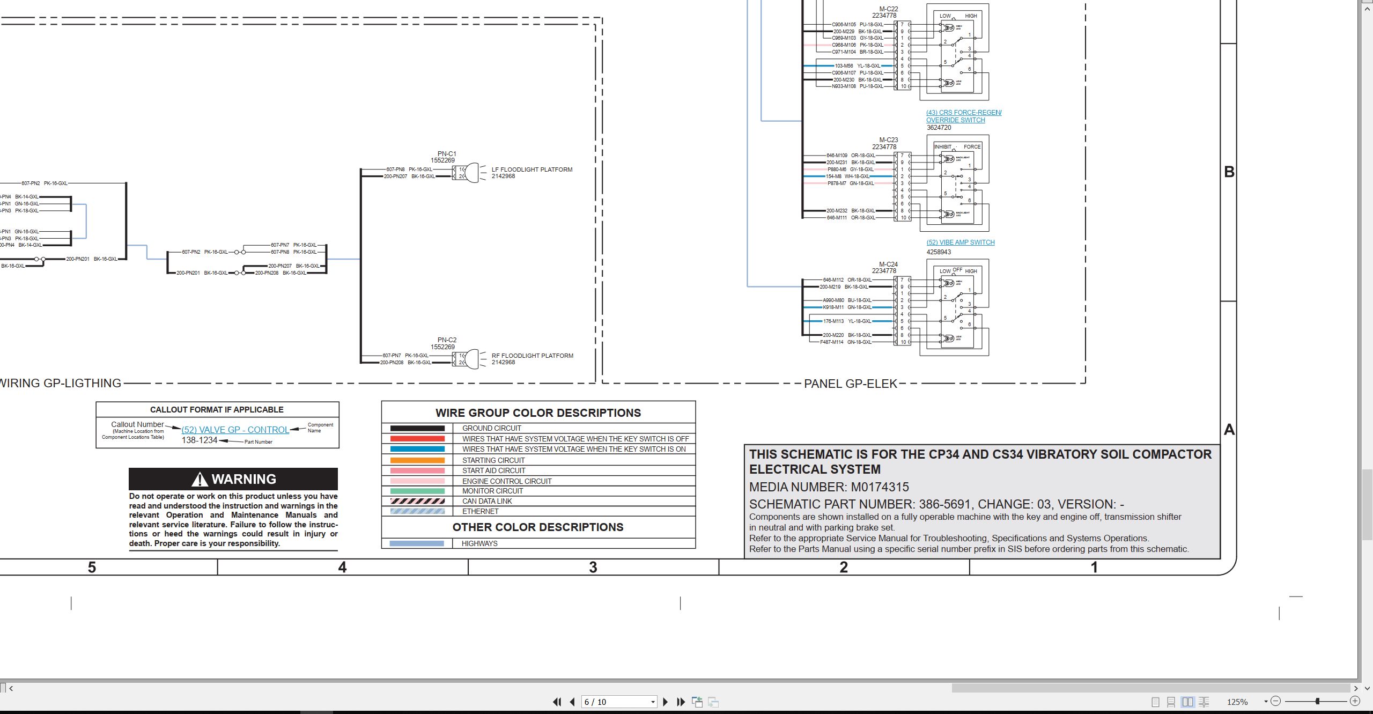
Task: Click the 3624720 part number text
Action: tap(939, 128)
